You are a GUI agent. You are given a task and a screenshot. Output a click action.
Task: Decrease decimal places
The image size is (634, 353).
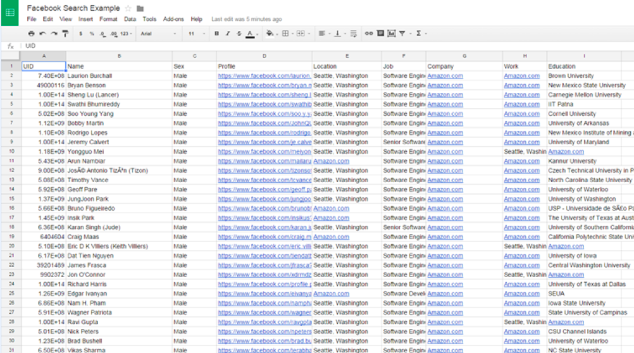103,34
